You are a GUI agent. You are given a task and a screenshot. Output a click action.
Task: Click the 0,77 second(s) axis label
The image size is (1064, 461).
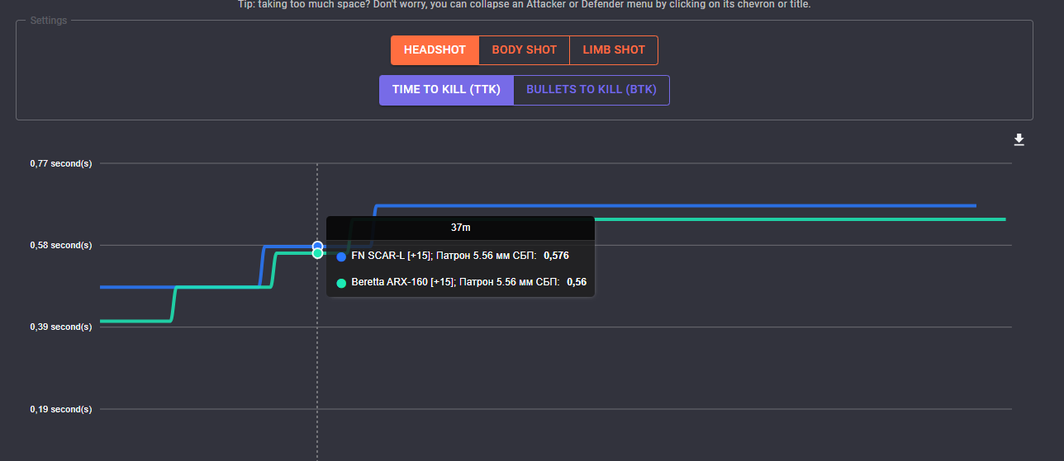coord(61,163)
